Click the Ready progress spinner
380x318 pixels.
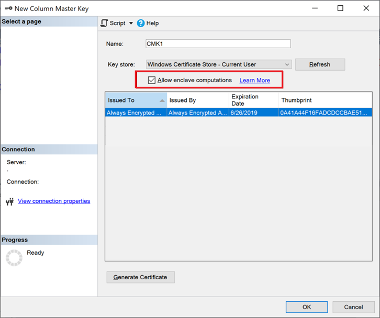coord(14,258)
